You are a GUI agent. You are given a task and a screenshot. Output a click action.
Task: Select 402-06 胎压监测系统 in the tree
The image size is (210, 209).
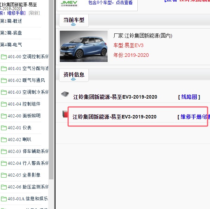[x=28, y=187]
